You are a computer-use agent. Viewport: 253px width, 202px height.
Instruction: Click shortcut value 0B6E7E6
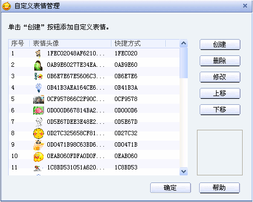pos(126,76)
